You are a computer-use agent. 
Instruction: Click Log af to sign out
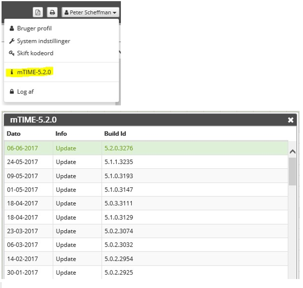click(x=25, y=92)
